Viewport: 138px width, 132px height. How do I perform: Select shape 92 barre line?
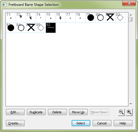(51, 28)
